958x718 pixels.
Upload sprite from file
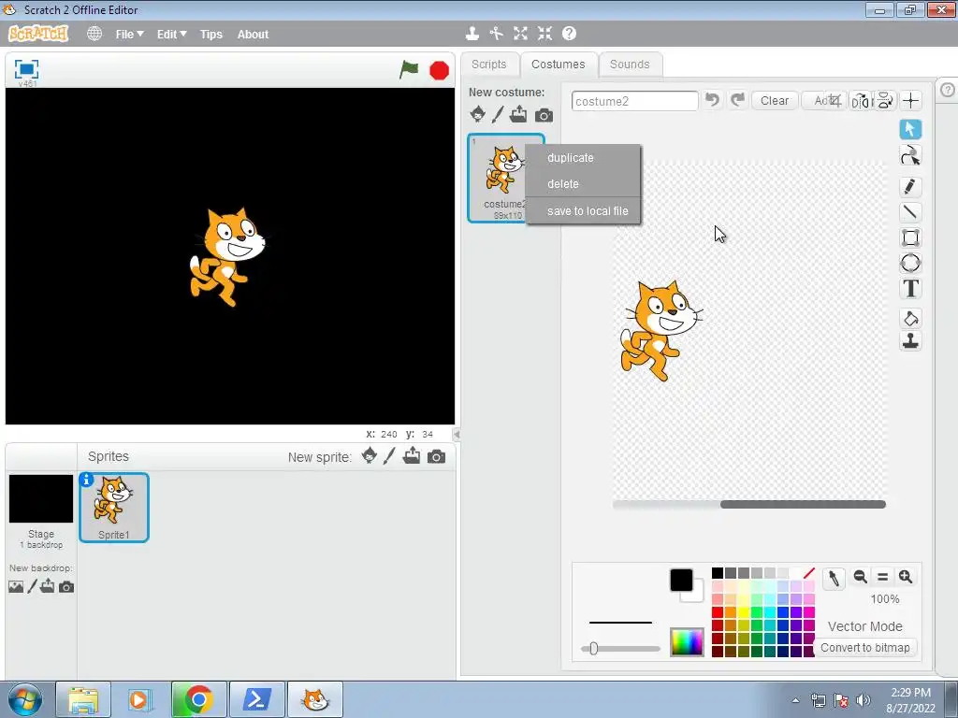tap(412, 456)
